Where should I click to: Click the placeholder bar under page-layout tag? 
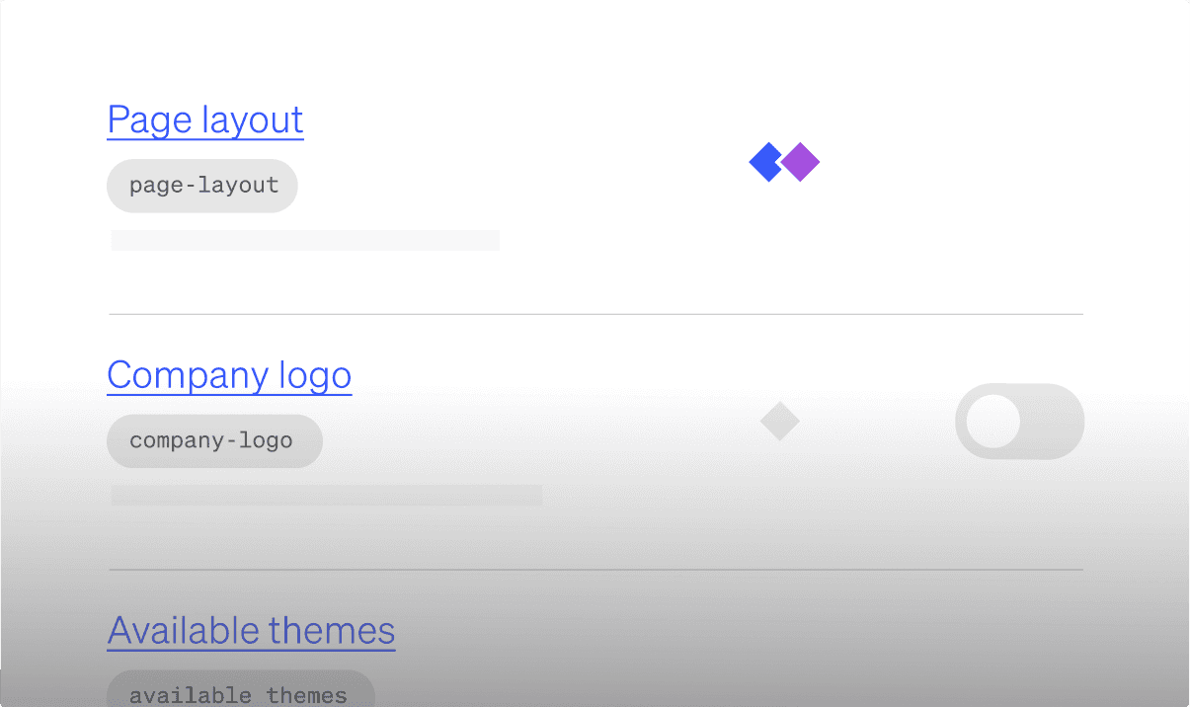click(304, 241)
